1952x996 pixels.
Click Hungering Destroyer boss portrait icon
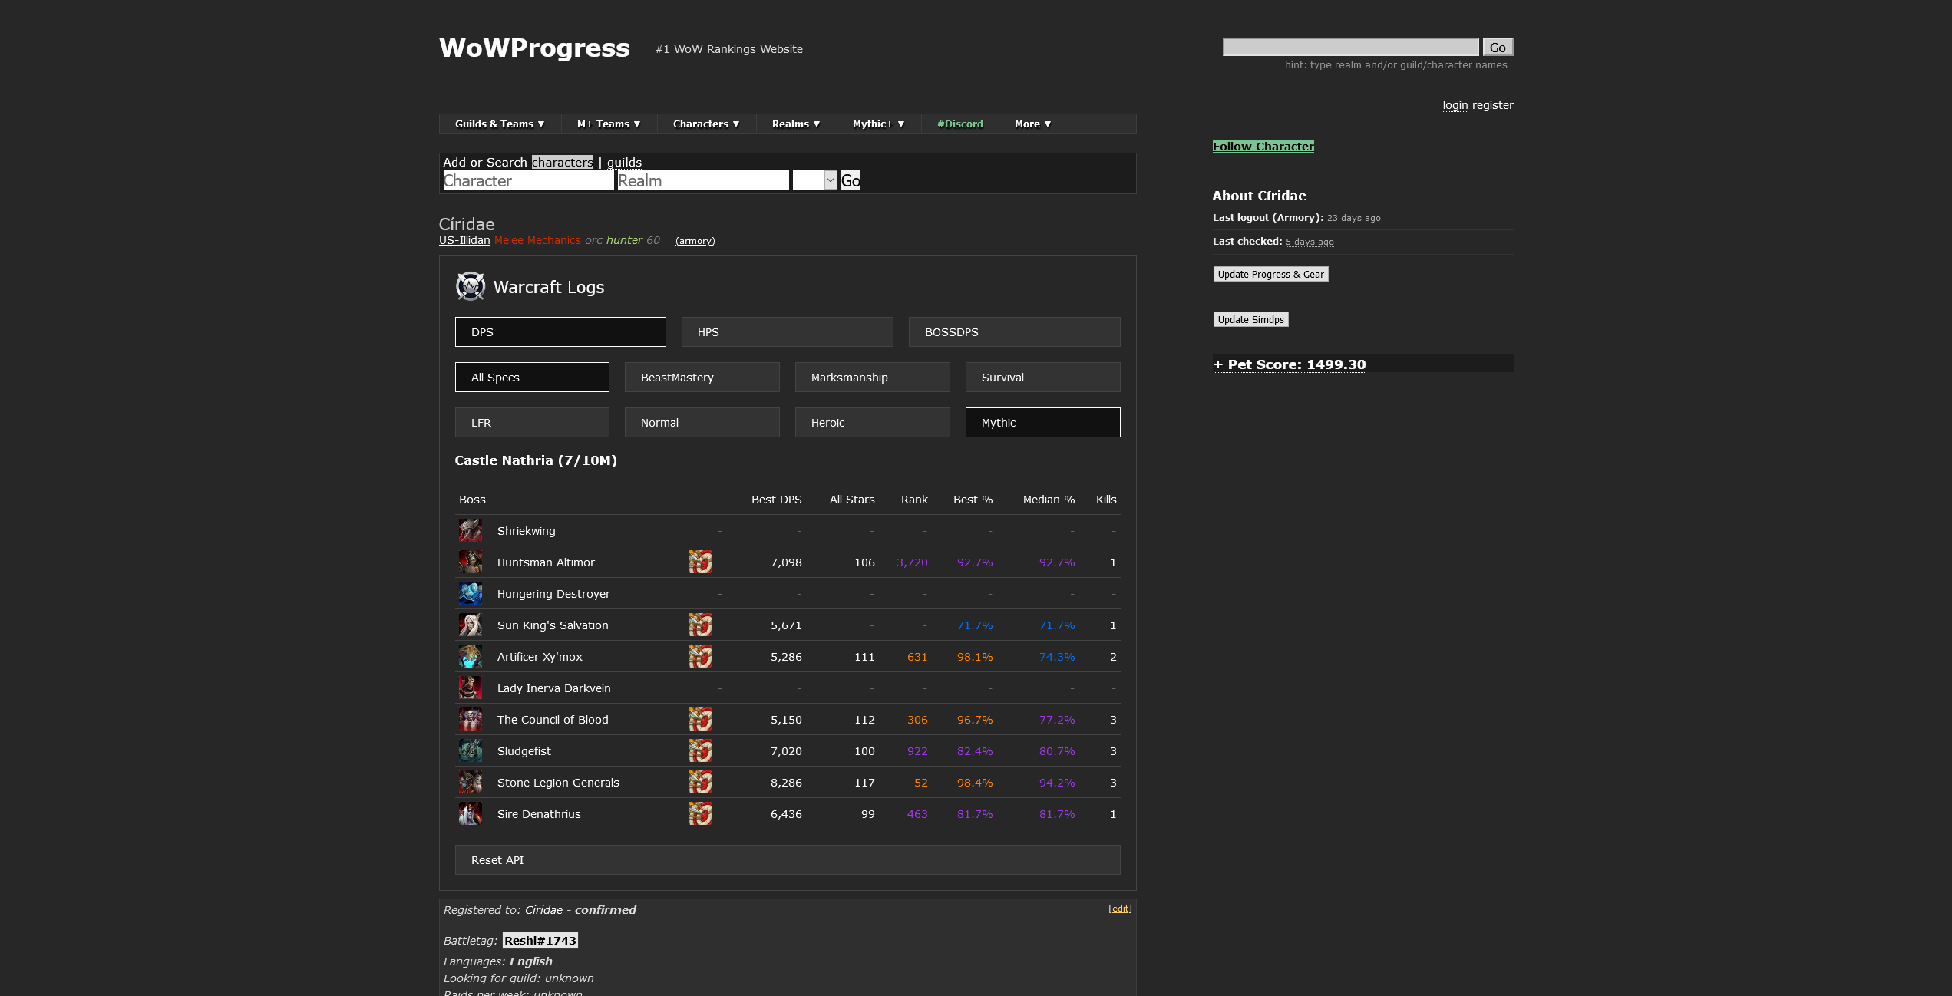(470, 594)
